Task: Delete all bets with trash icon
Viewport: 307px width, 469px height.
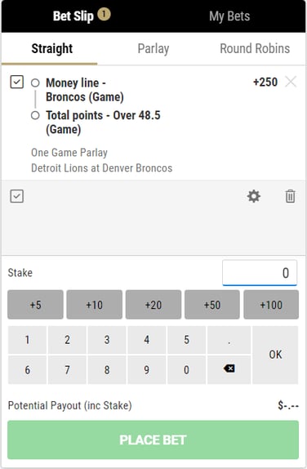Action: [x=290, y=197]
